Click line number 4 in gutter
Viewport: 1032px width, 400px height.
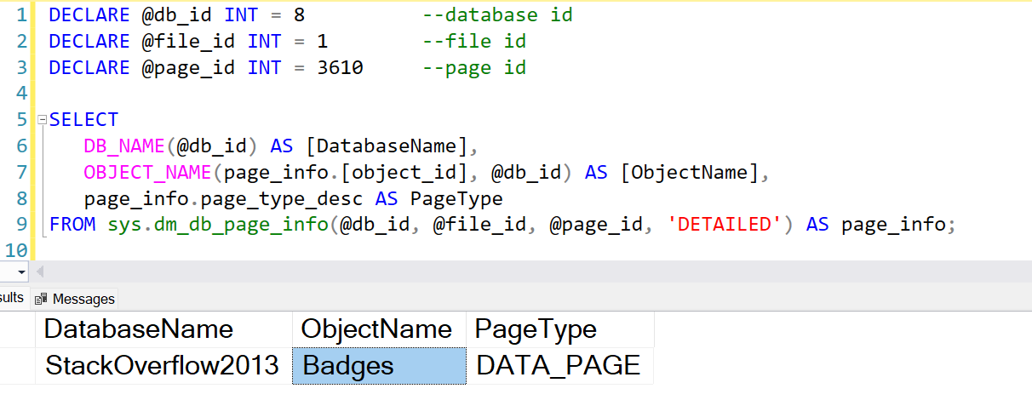click(21, 94)
